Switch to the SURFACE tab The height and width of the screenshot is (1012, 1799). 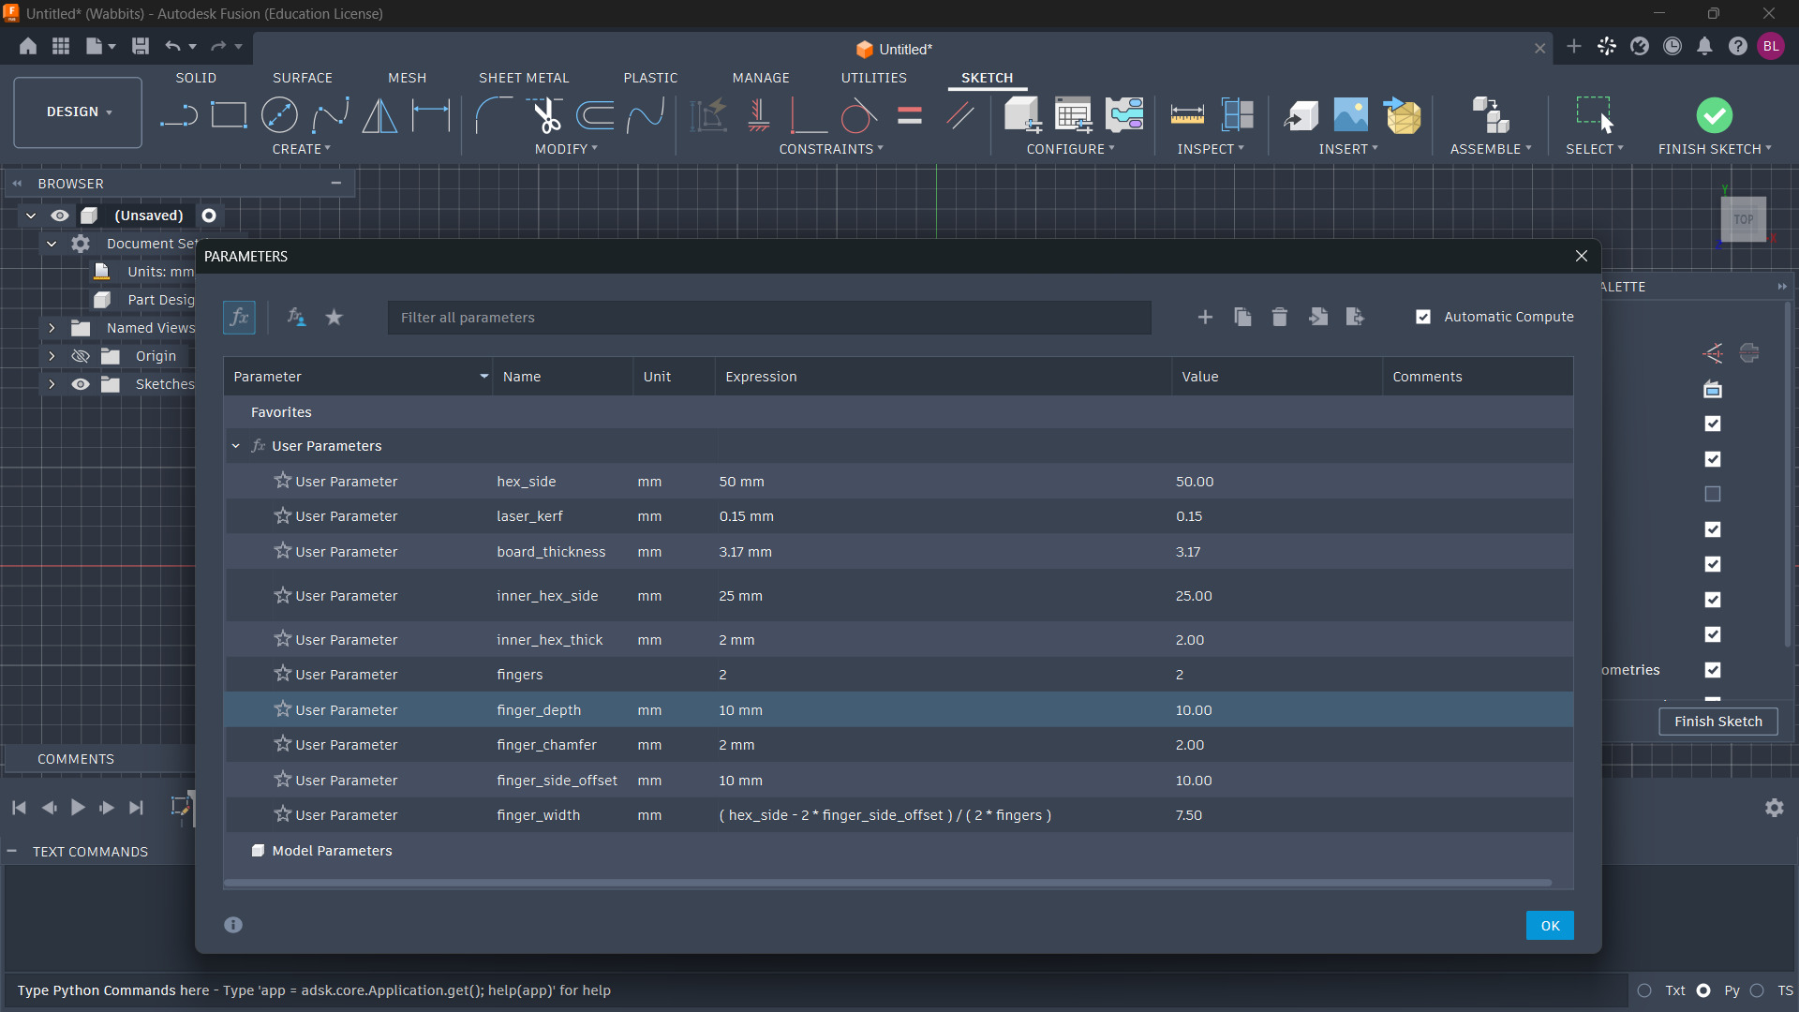[303, 78]
